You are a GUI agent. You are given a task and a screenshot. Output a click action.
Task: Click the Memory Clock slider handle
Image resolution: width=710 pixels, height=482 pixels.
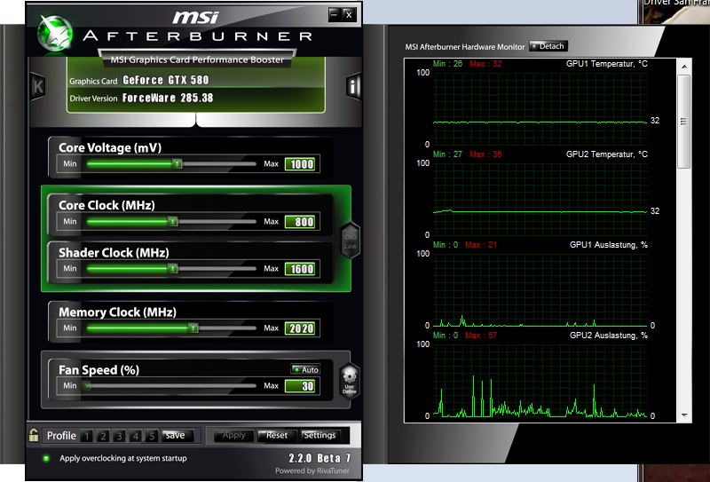(193, 328)
